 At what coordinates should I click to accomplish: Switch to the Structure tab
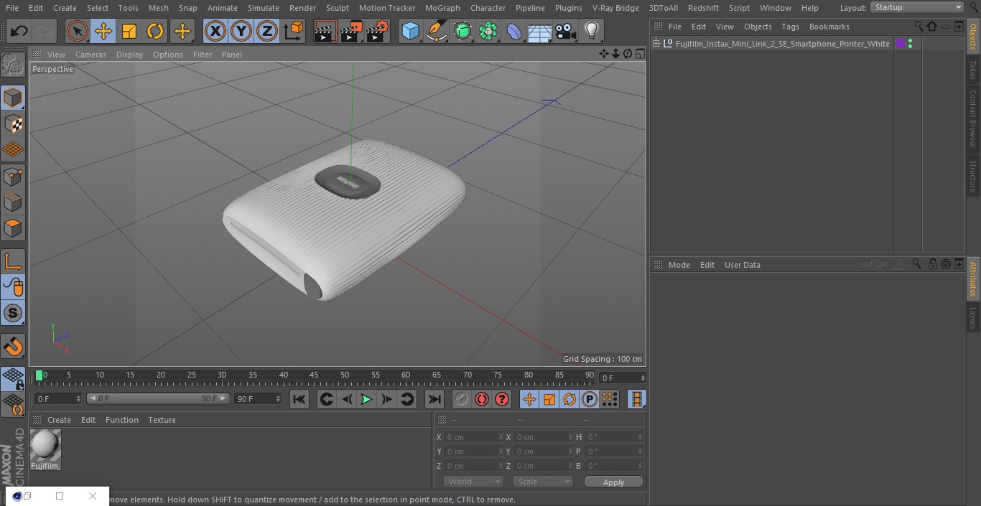(x=973, y=176)
